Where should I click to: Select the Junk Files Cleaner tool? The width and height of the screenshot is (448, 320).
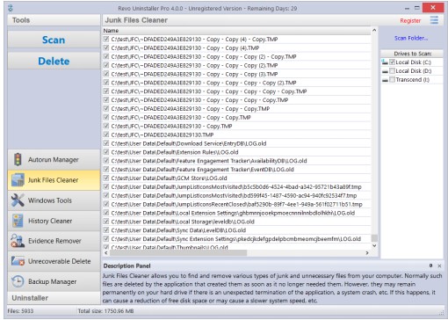(x=54, y=180)
